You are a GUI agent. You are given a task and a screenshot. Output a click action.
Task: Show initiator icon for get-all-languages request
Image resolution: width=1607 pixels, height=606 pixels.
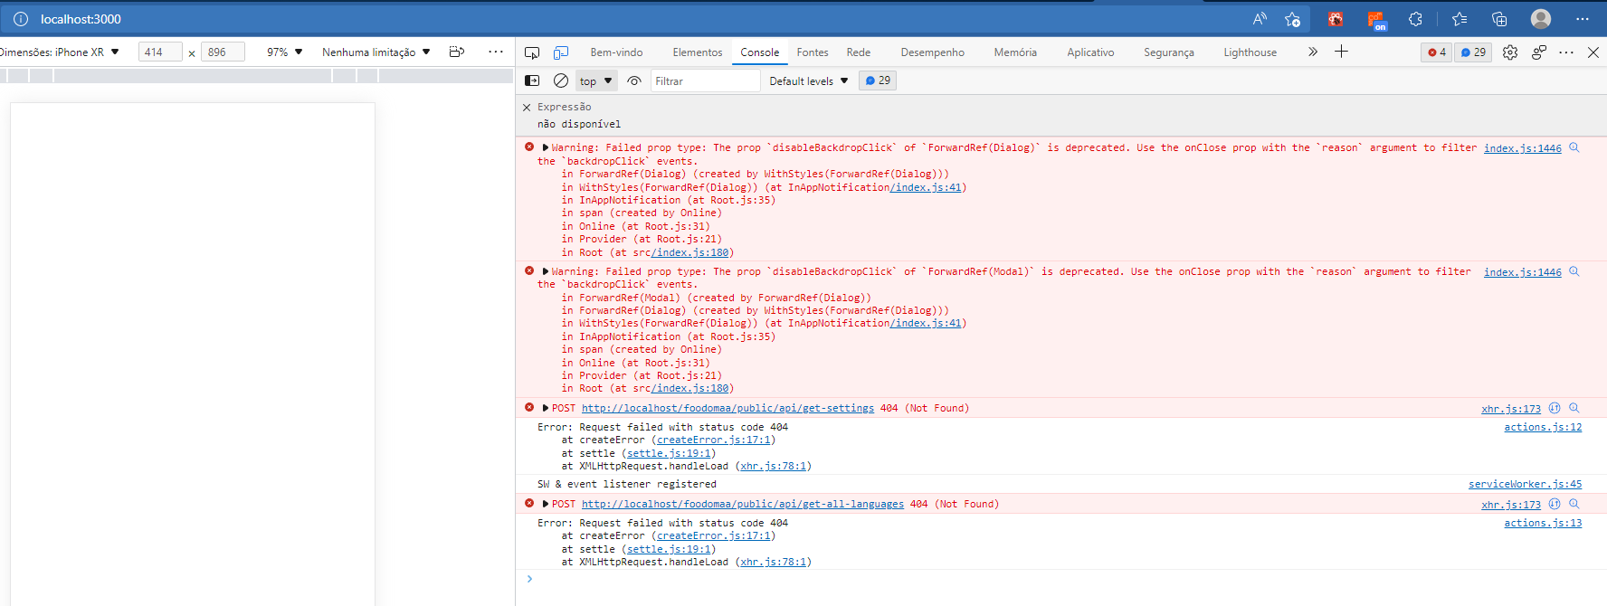click(1555, 504)
